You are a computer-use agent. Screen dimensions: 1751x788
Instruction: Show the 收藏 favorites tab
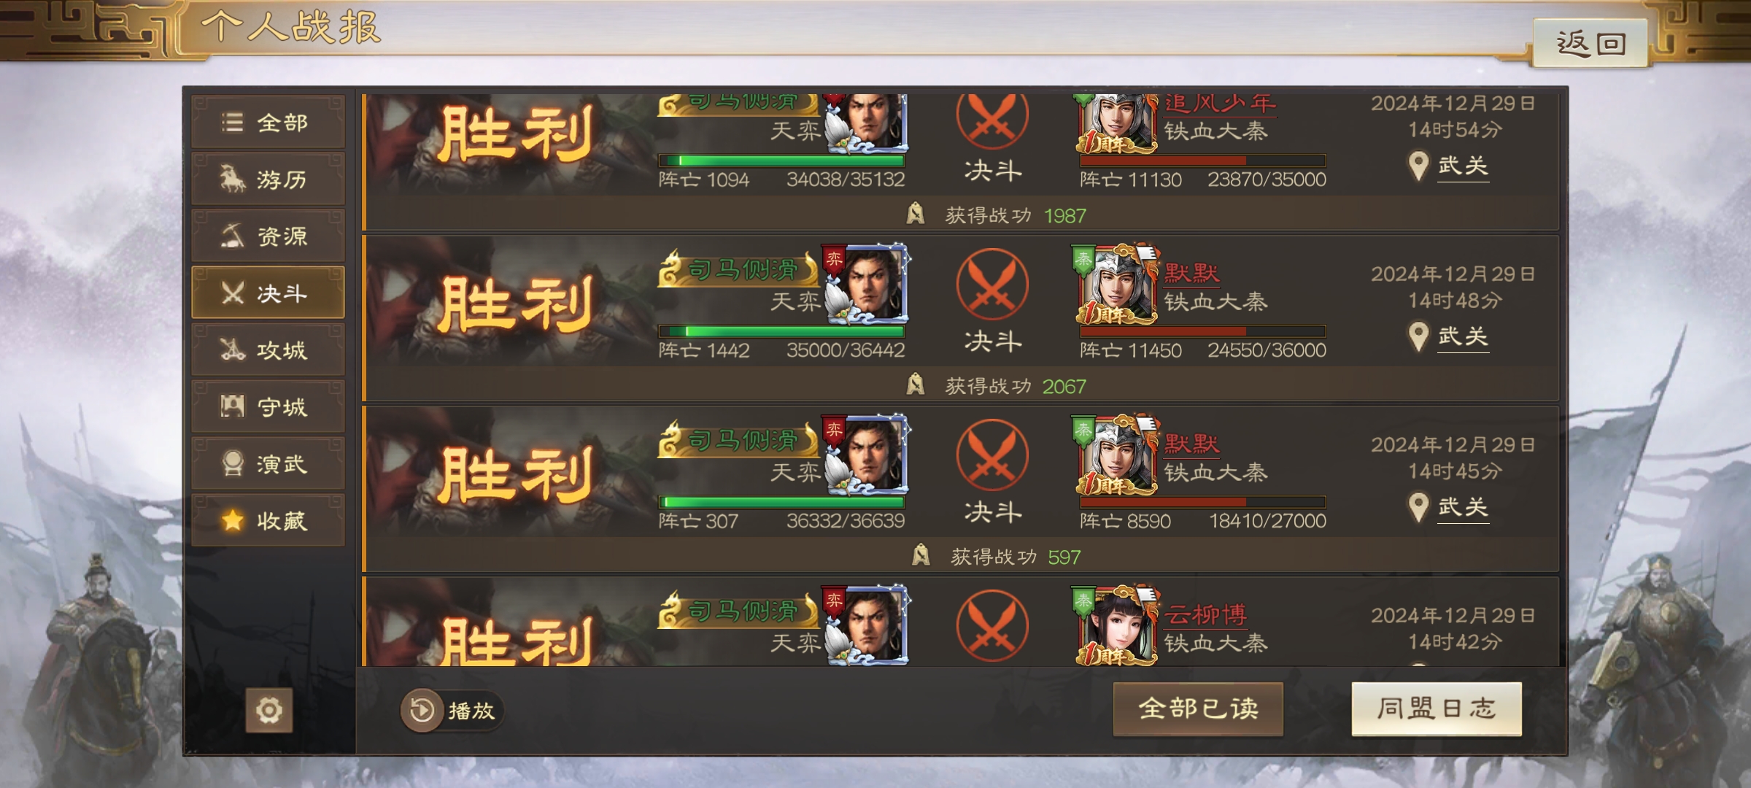[x=268, y=520]
